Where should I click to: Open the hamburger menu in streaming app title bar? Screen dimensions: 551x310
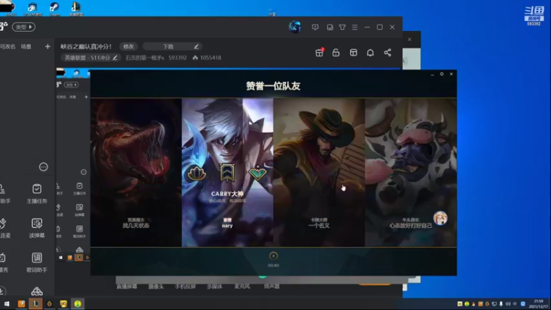(355, 27)
